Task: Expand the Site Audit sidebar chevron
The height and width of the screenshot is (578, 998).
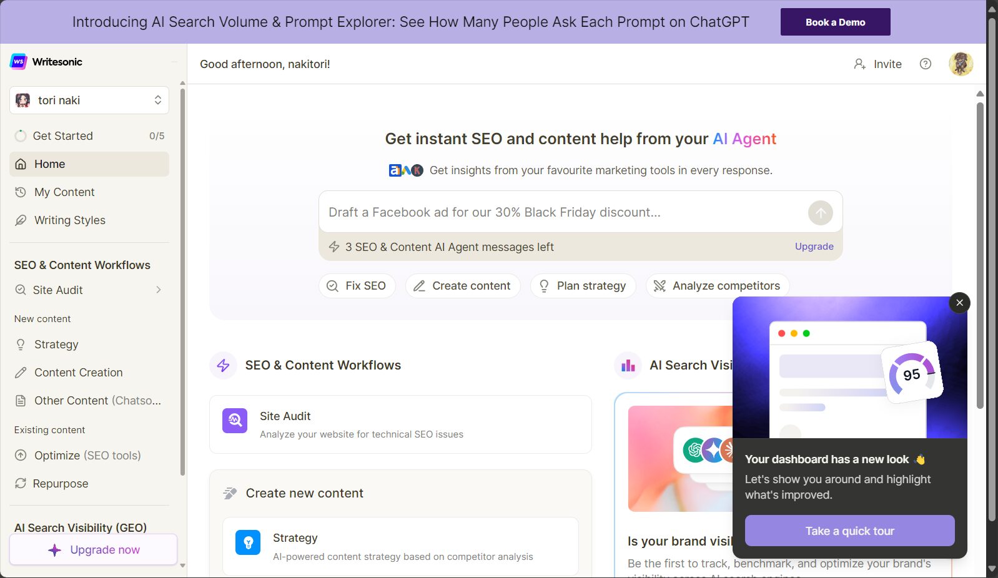Action: click(159, 290)
